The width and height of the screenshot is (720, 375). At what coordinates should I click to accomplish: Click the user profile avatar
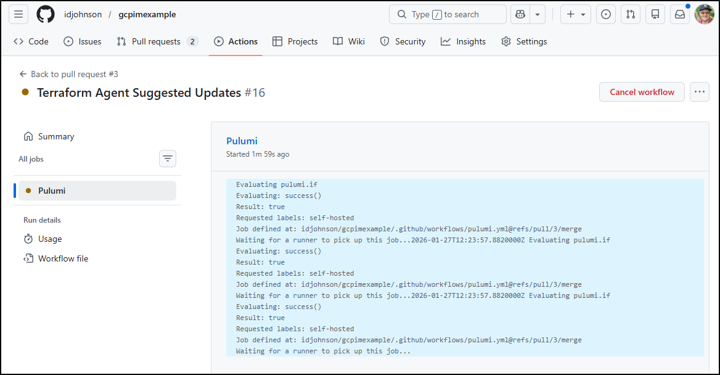(704, 14)
